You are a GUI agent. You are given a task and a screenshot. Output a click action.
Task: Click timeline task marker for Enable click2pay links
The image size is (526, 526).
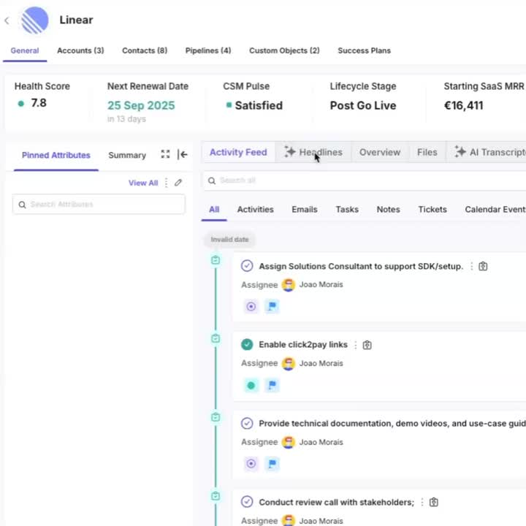(x=216, y=338)
